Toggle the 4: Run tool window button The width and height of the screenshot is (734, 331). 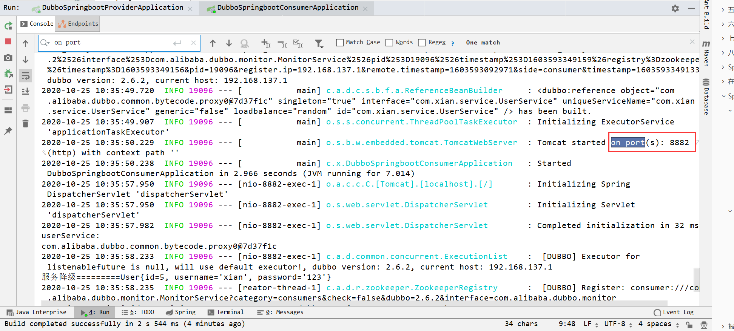point(95,312)
